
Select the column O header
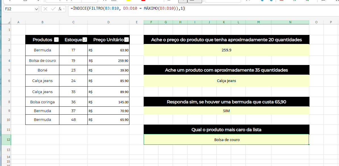(x=316, y=22)
